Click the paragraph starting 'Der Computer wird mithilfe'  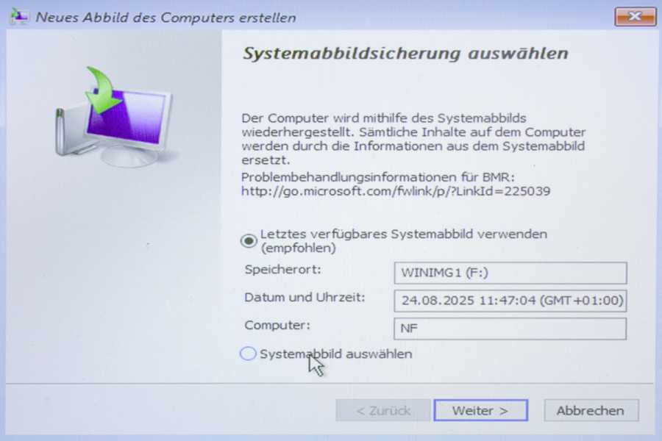(x=413, y=139)
